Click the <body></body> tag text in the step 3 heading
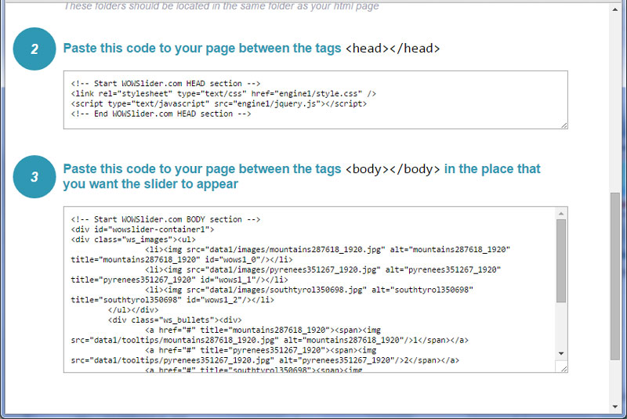 pyautogui.click(x=393, y=169)
